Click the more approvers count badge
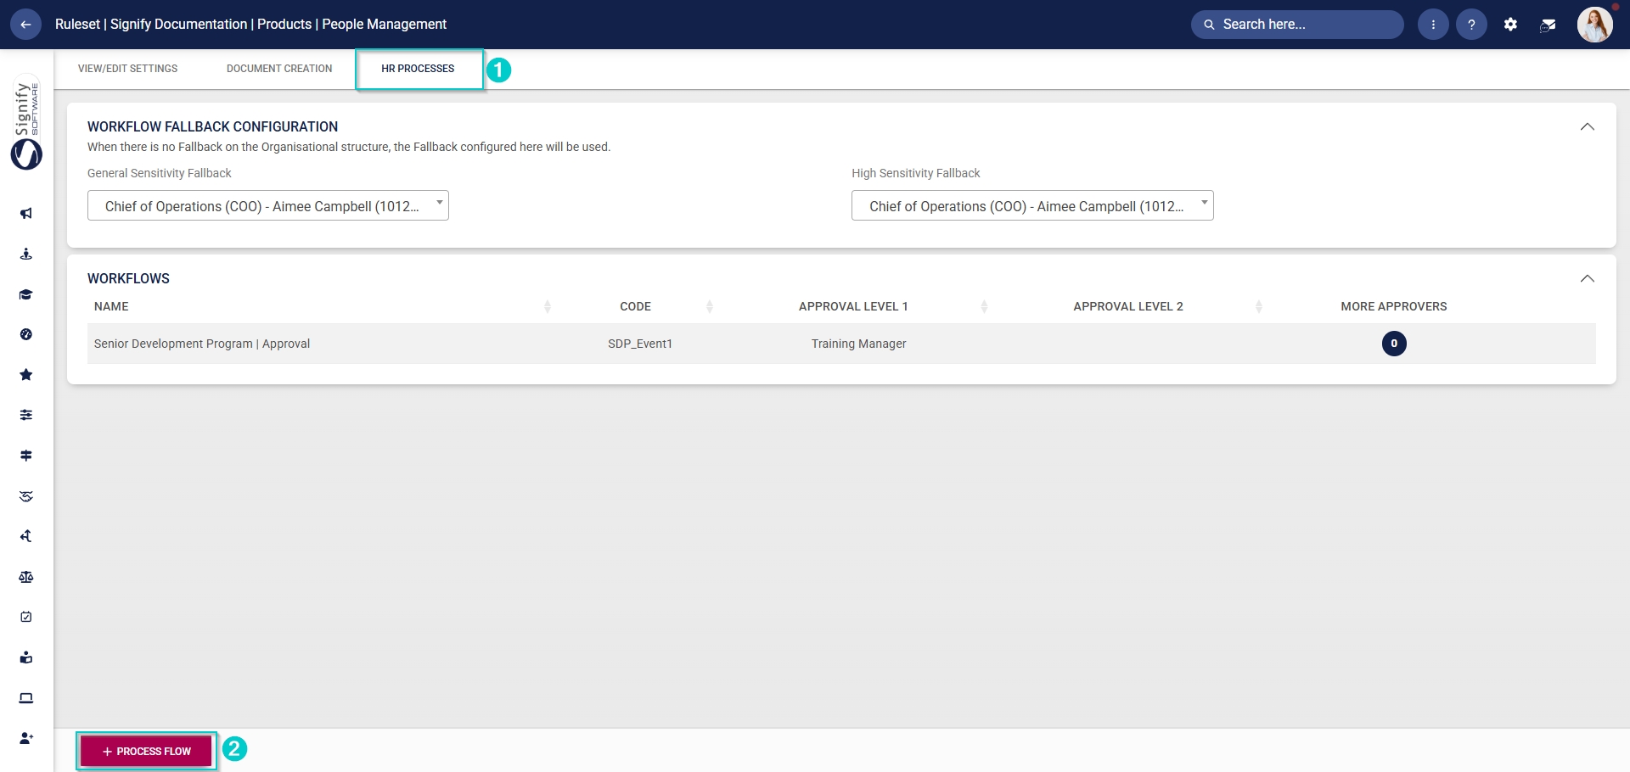 (1394, 344)
